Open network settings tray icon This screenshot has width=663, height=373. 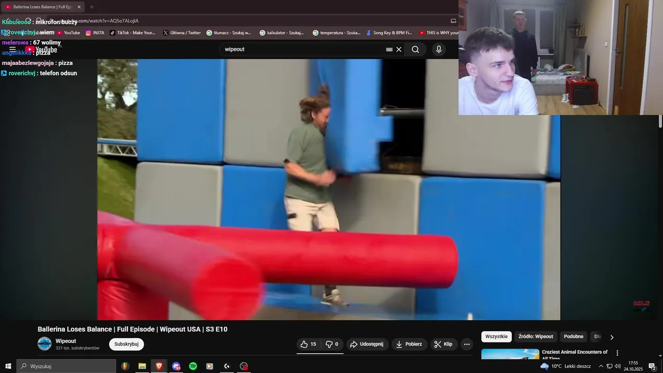pyautogui.click(x=610, y=366)
